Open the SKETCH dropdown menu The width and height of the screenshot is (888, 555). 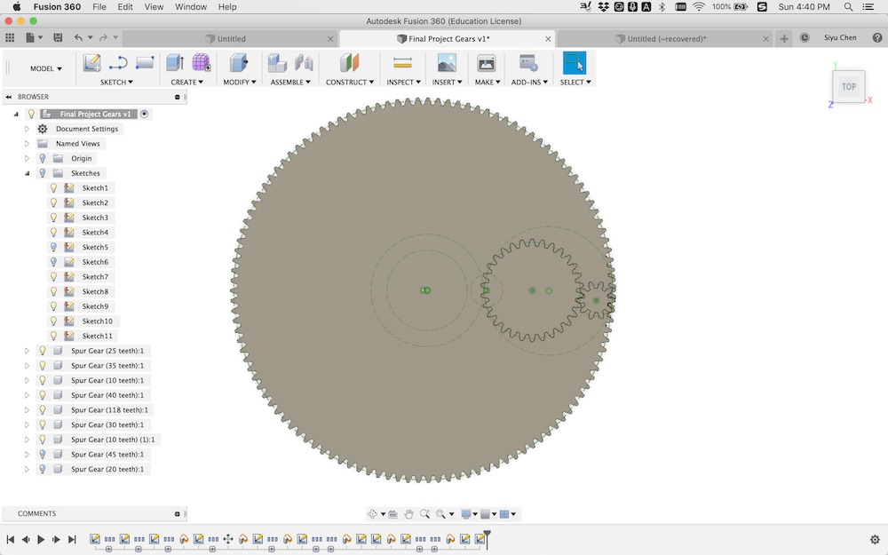[116, 82]
